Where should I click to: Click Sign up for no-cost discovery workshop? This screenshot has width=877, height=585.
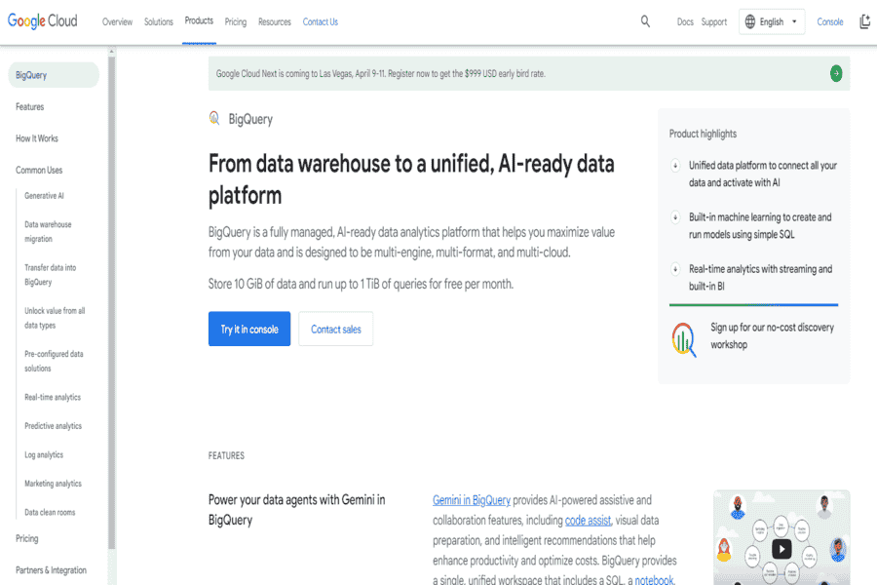click(x=772, y=335)
